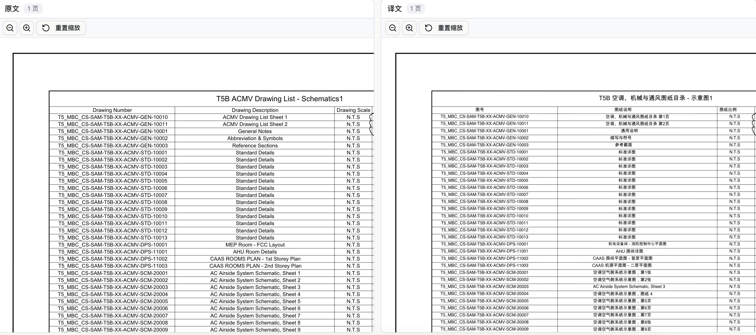Click the '图号' column header

[x=480, y=110]
